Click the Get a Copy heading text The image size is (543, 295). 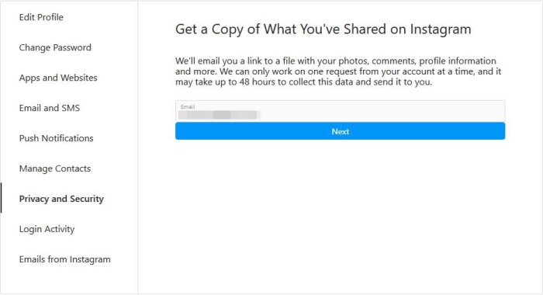point(323,29)
